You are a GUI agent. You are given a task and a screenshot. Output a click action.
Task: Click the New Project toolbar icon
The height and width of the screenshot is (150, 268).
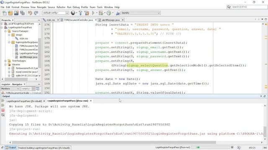tap(10, 13)
